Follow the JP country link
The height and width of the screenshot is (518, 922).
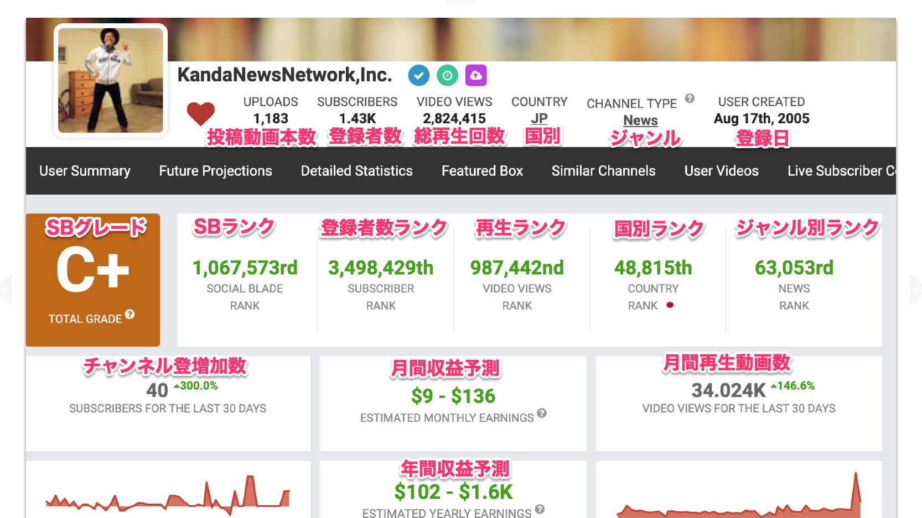[x=539, y=118]
